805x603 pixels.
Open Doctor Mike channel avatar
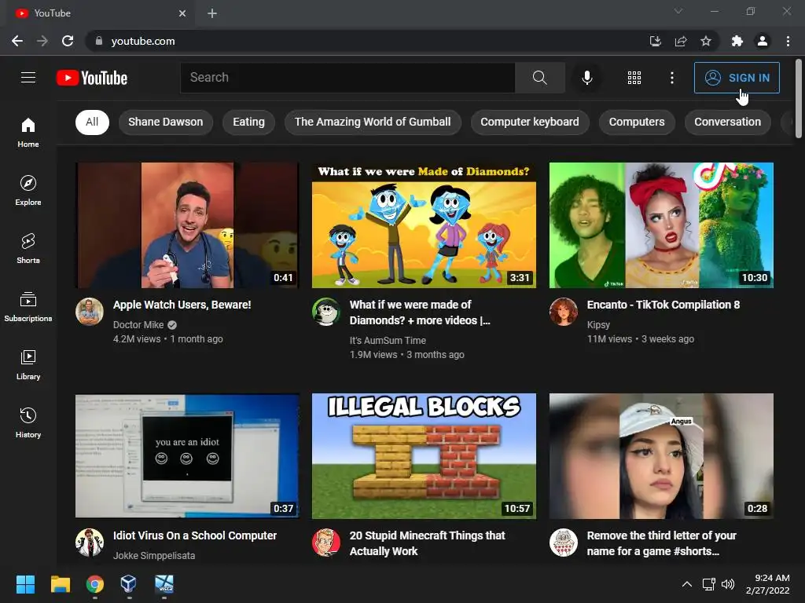click(90, 311)
